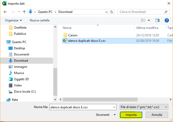Click in the Cerca in Download search field
This screenshot has height=122, width=173.
click(141, 12)
